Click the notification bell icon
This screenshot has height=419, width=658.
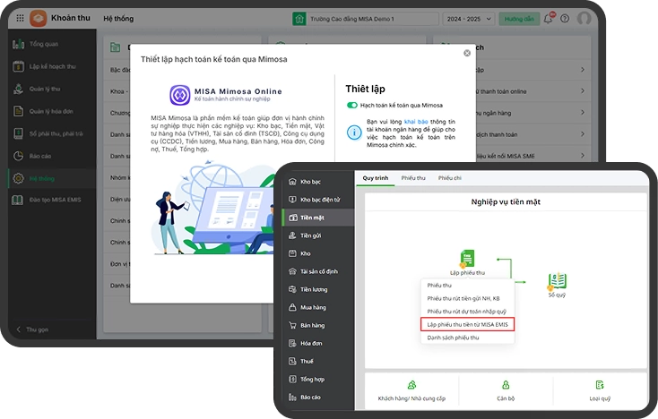552,18
